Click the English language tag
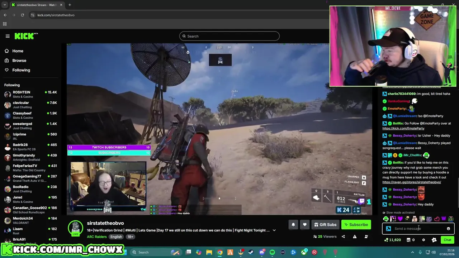Screen dimensions: 459x258 (116, 237)
